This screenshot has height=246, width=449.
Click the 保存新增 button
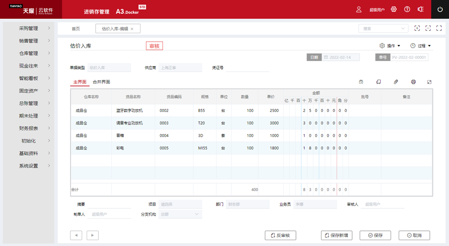[x=337, y=235]
